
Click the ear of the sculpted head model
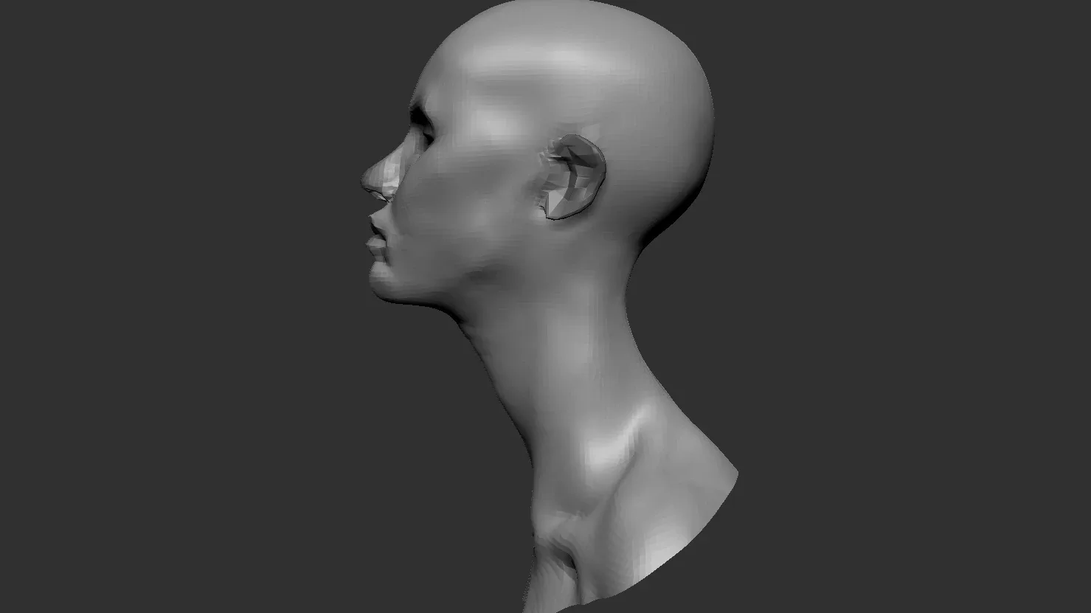click(x=572, y=177)
